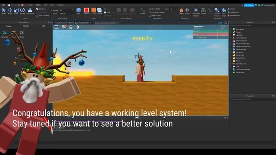Insert a new LocalScript

[x=233, y=12]
